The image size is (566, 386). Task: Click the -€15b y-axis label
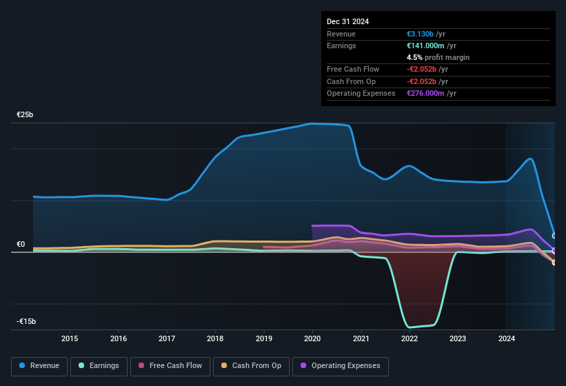(26, 321)
